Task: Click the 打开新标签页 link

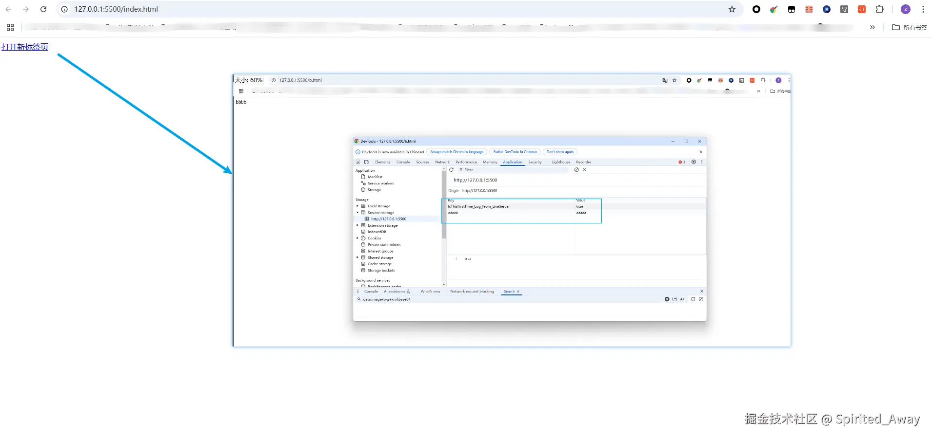Action: pyautogui.click(x=25, y=47)
